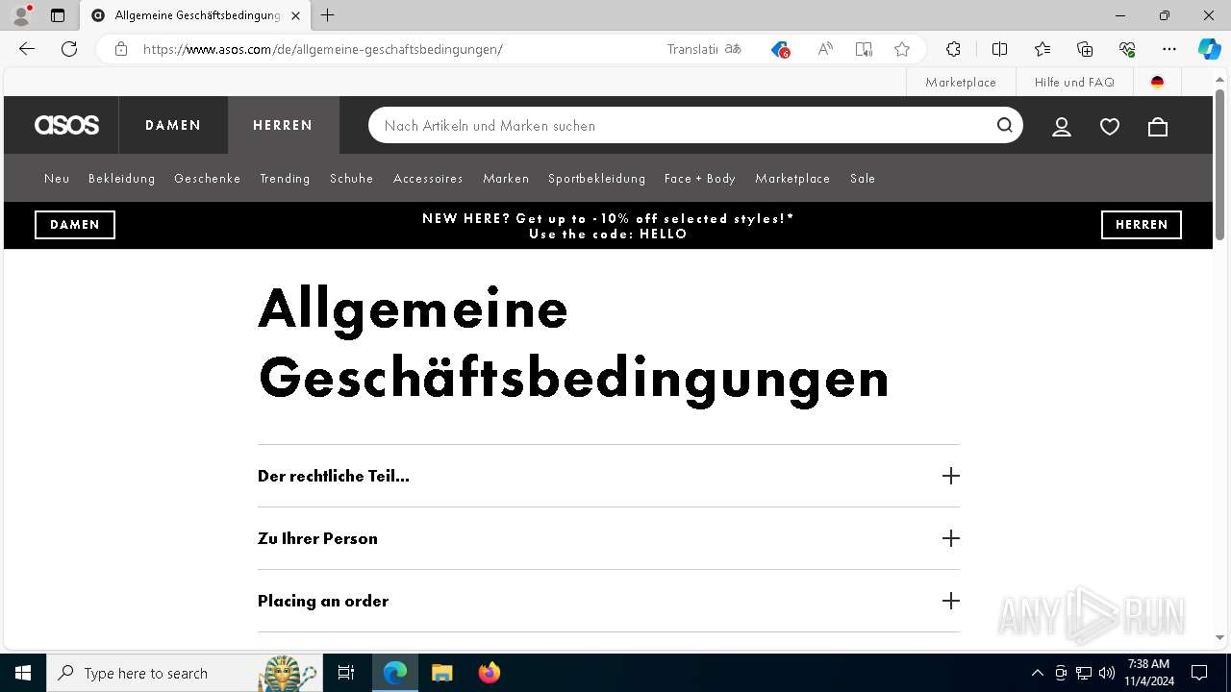This screenshot has height=692, width=1231.
Task: Open Hilfe und FAQ link
Action: click(1074, 82)
